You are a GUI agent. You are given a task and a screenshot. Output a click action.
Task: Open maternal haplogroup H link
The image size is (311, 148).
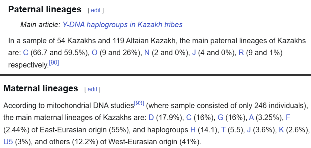(x=193, y=130)
